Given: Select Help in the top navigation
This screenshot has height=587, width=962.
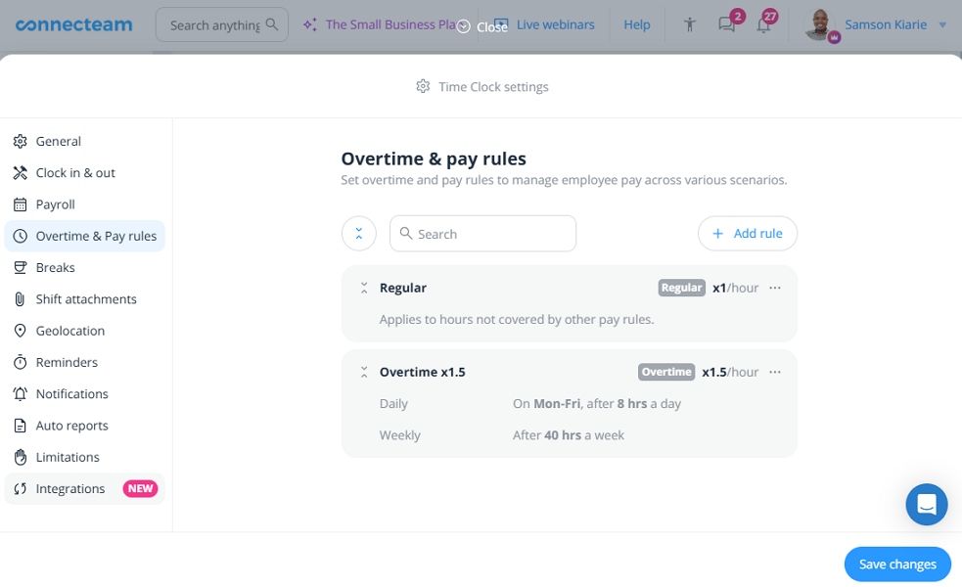Looking at the screenshot, I should (x=636, y=24).
